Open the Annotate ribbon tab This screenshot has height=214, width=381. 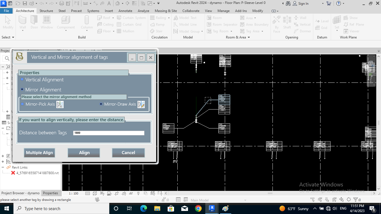125,11
